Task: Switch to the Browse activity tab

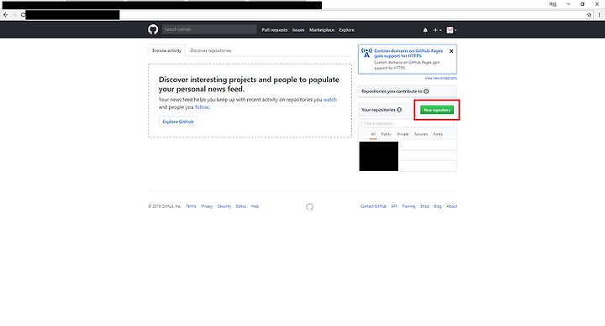Action: [x=166, y=50]
